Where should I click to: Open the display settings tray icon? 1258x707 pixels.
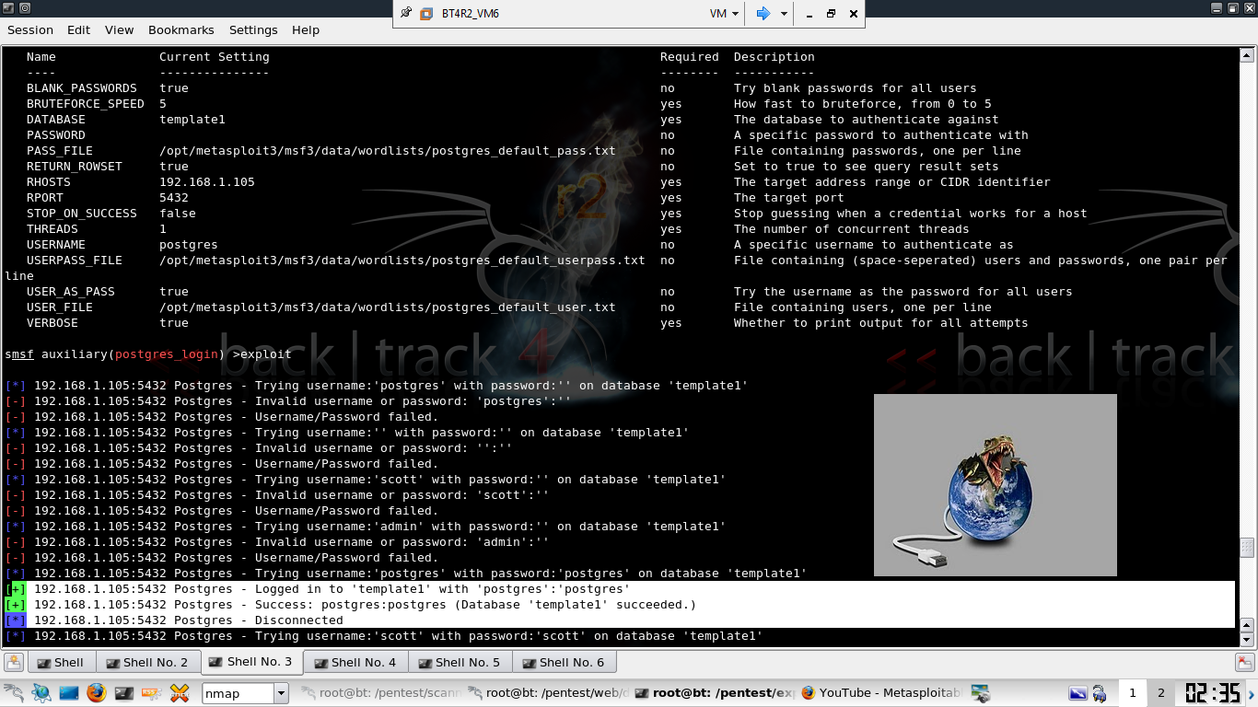pyautogui.click(x=1077, y=693)
